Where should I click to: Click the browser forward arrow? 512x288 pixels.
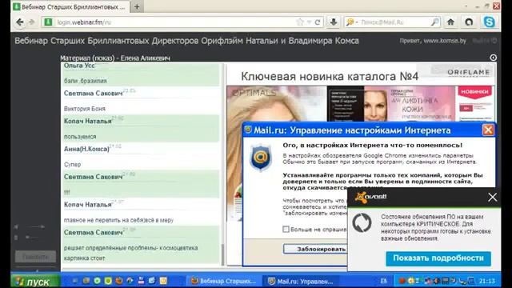[32, 22]
